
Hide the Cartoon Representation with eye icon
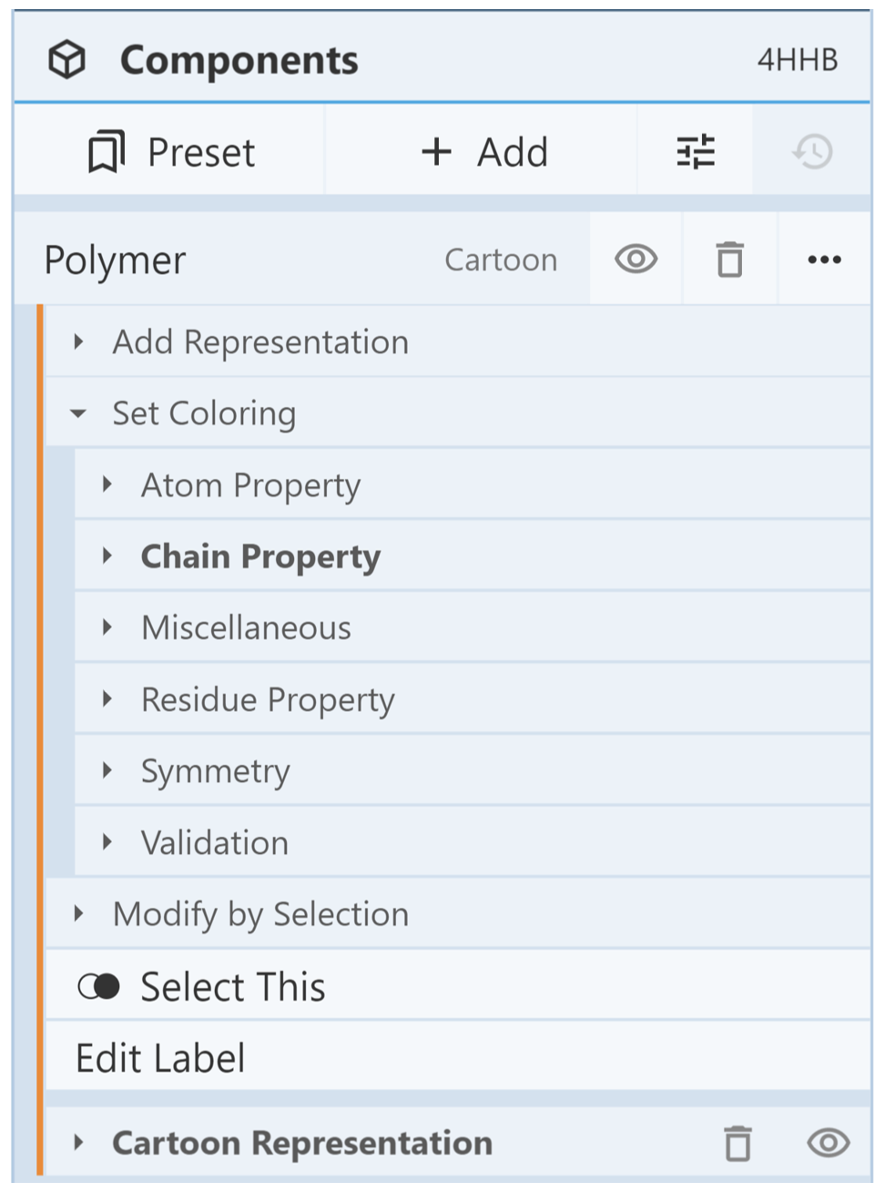coord(828,1143)
